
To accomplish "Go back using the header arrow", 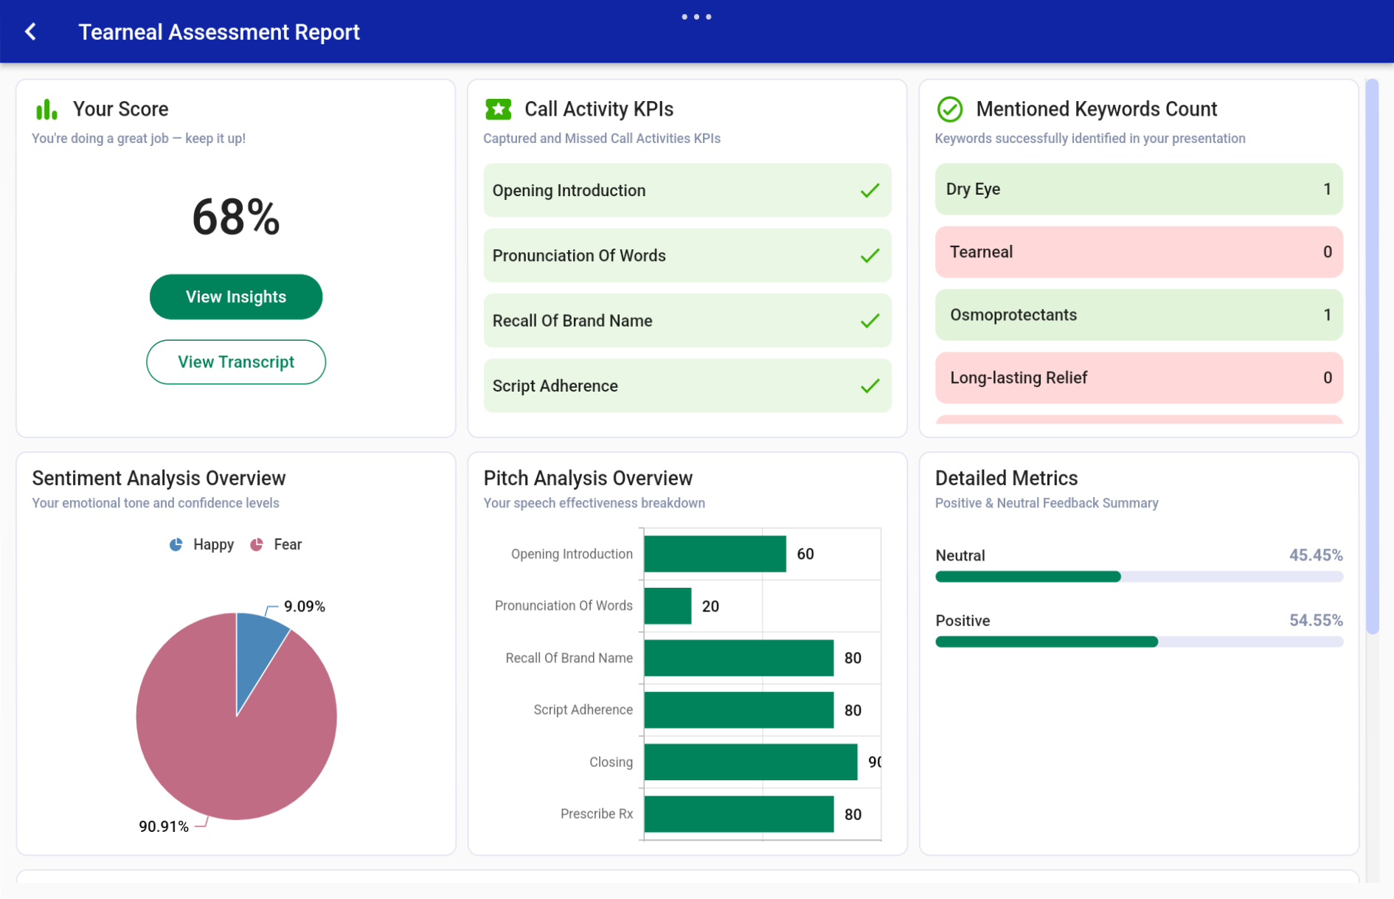I will click(x=30, y=32).
